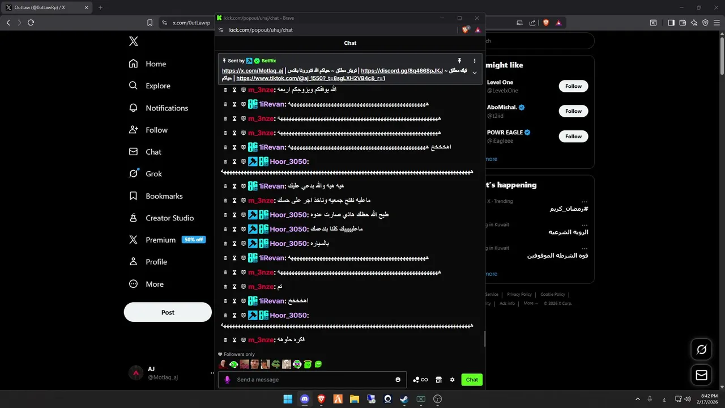Click Cookie Policy link on X

pyautogui.click(x=553, y=295)
